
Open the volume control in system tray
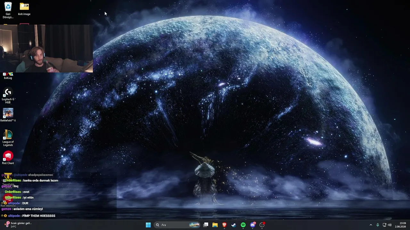click(x=390, y=225)
